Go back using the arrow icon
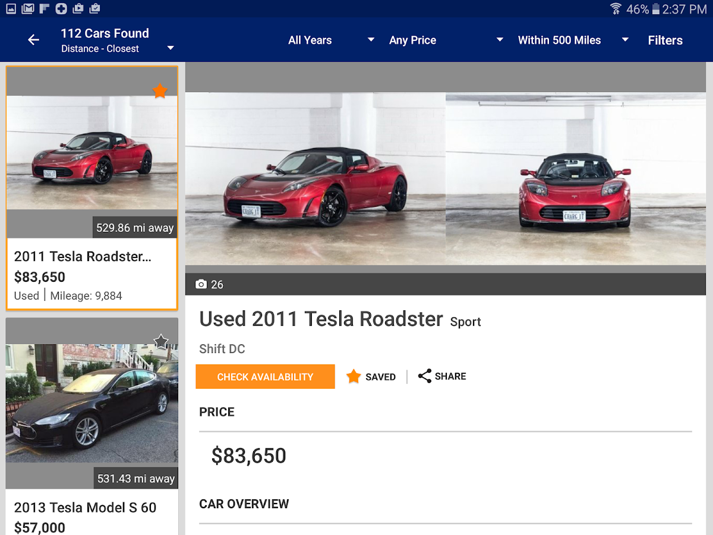The image size is (713, 535). coord(34,40)
